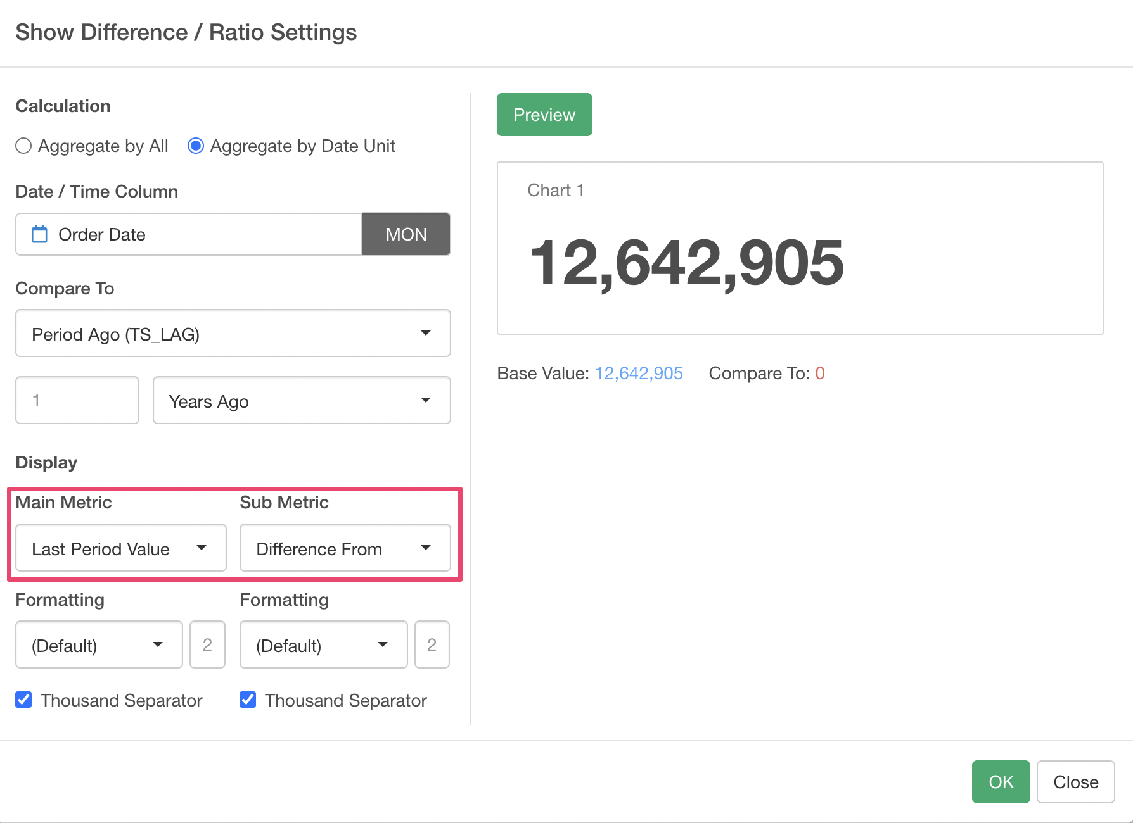Click the MON date unit button
Screen dimensions: 1133x823
pyautogui.click(x=406, y=234)
